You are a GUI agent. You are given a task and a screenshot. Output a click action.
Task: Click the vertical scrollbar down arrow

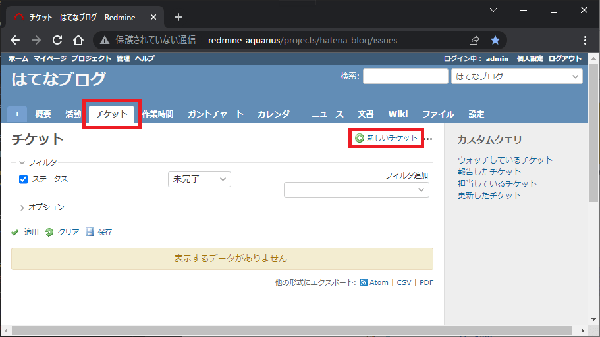click(x=593, y=319)
